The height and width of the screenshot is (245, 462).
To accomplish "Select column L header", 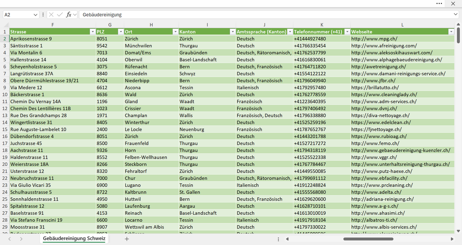I will (x=403, y=25).
